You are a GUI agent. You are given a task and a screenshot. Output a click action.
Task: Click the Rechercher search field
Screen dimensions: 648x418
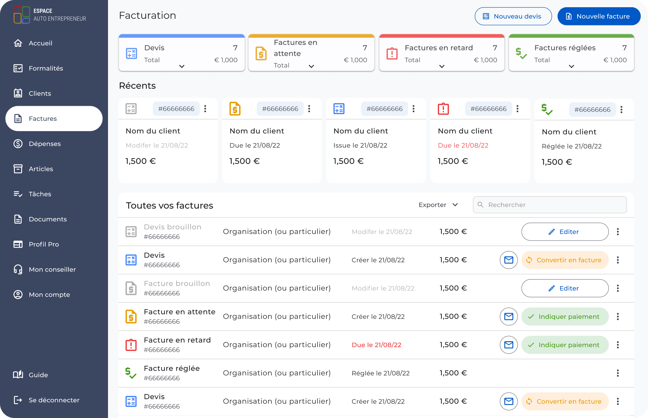[x=549, y=205]
